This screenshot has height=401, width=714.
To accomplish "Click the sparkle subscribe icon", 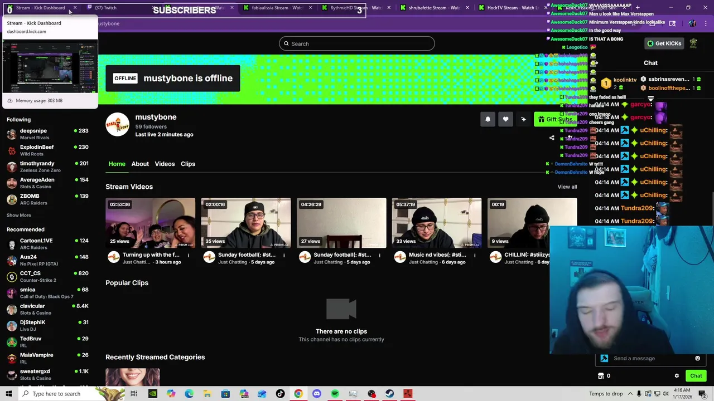I will click(523, 119).
